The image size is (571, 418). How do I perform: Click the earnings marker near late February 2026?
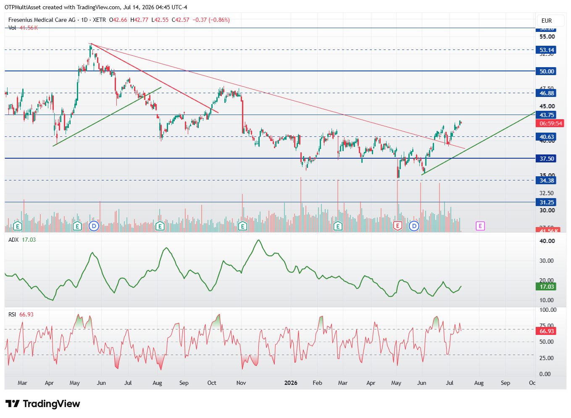[338, 226]
